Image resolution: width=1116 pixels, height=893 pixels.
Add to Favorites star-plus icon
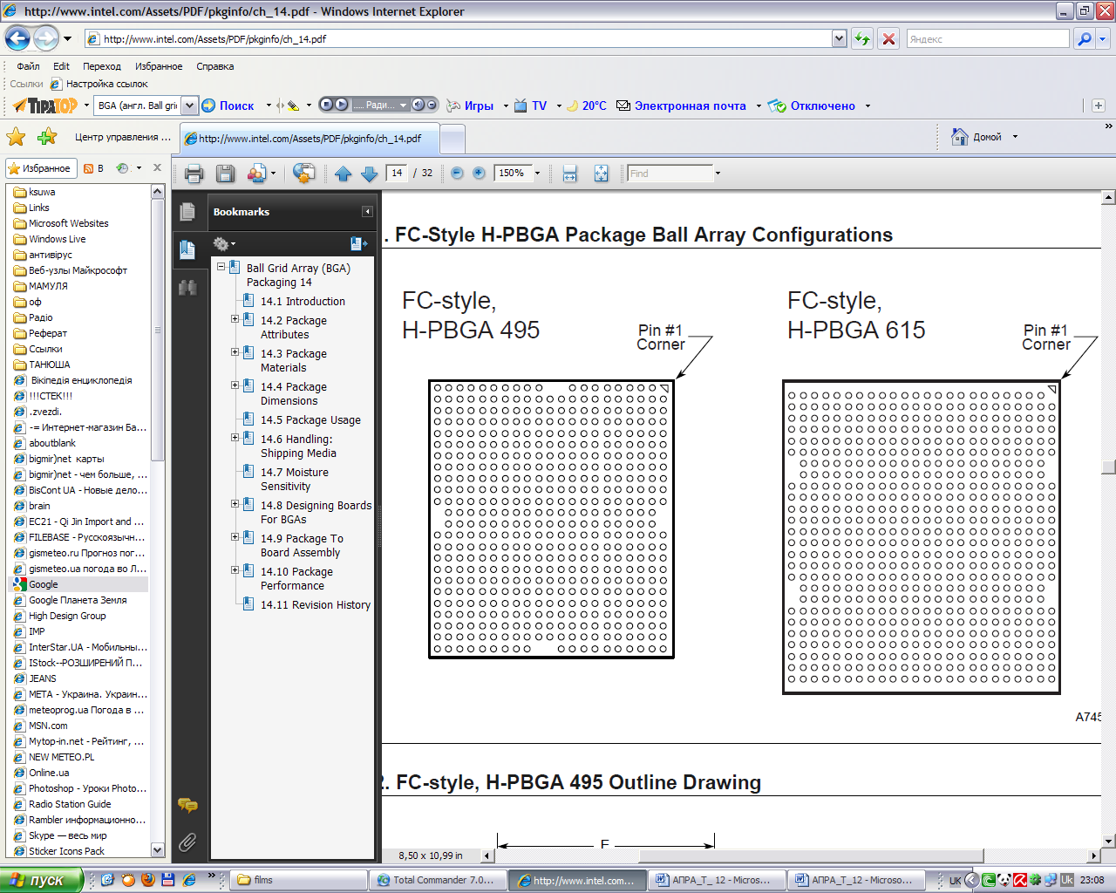pos(47,137)
